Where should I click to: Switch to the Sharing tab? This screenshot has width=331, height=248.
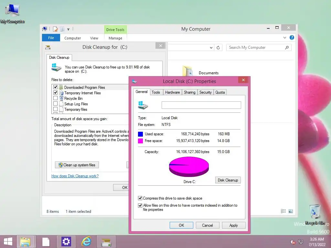pos(189,92)
